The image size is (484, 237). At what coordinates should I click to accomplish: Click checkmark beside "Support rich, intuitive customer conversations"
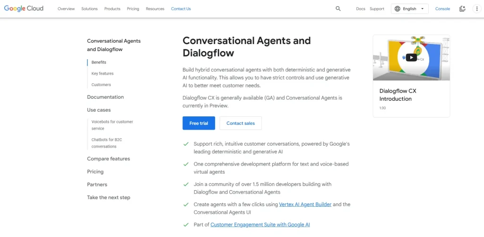(186, 144)
